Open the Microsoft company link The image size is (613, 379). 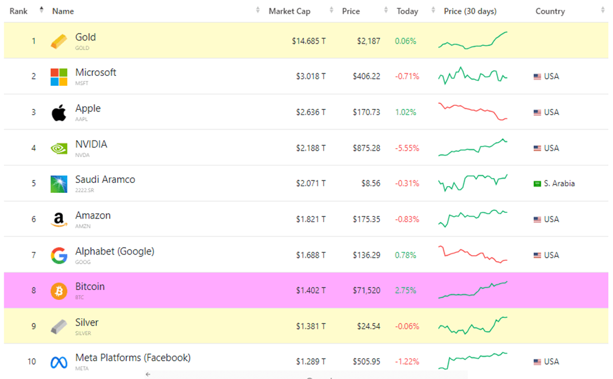pos(96,73)
